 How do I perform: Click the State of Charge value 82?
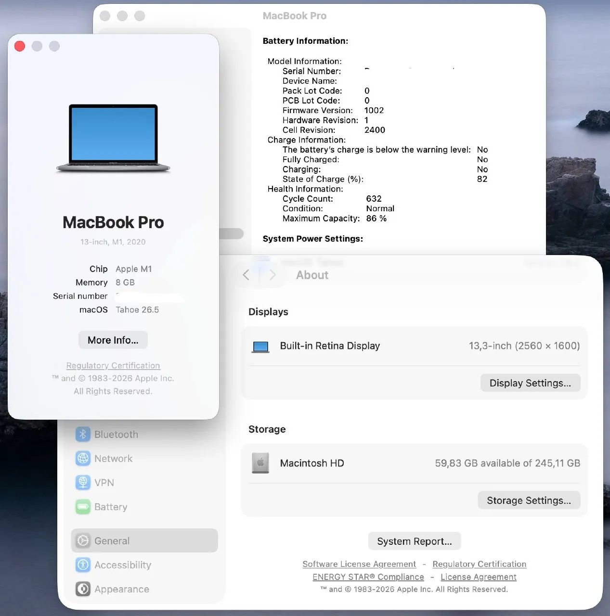tap(482, 179)
